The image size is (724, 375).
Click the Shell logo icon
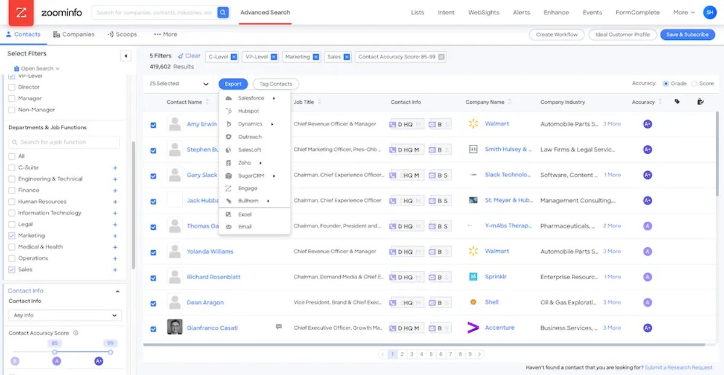[473, 302]
